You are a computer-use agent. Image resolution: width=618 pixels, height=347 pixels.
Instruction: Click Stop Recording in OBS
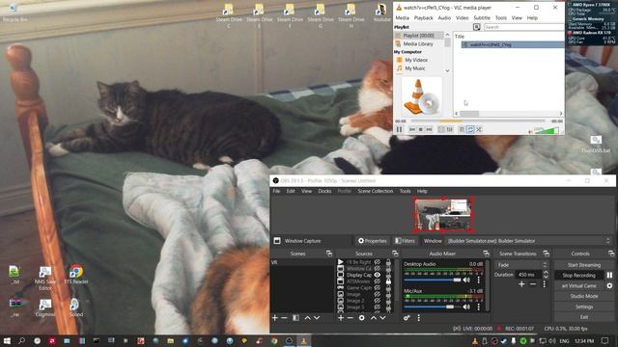coord(578,276)
